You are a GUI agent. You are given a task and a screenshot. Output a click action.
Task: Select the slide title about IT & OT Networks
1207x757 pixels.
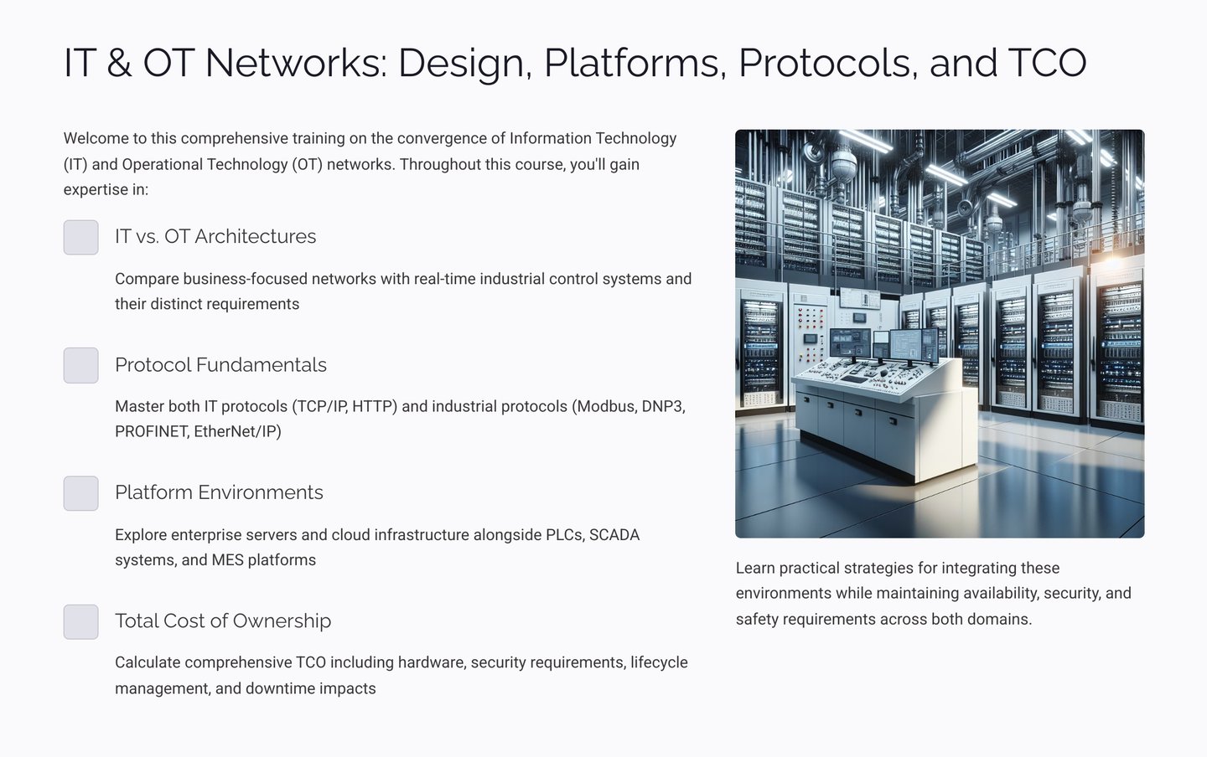point(575,63)
